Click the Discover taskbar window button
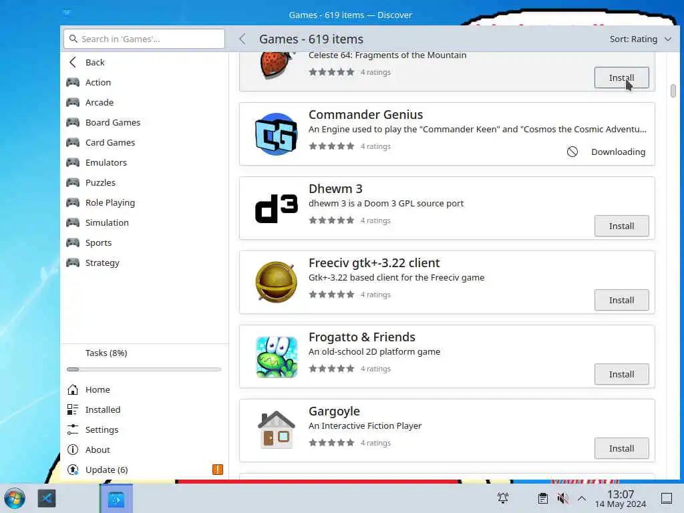The height and width of the screenshot is (513, 684). coord(116,499)
